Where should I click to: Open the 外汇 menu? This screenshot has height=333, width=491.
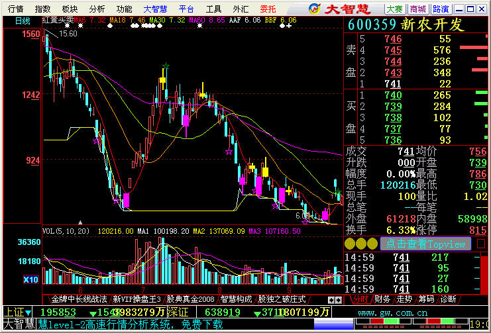tap(241, 9)
